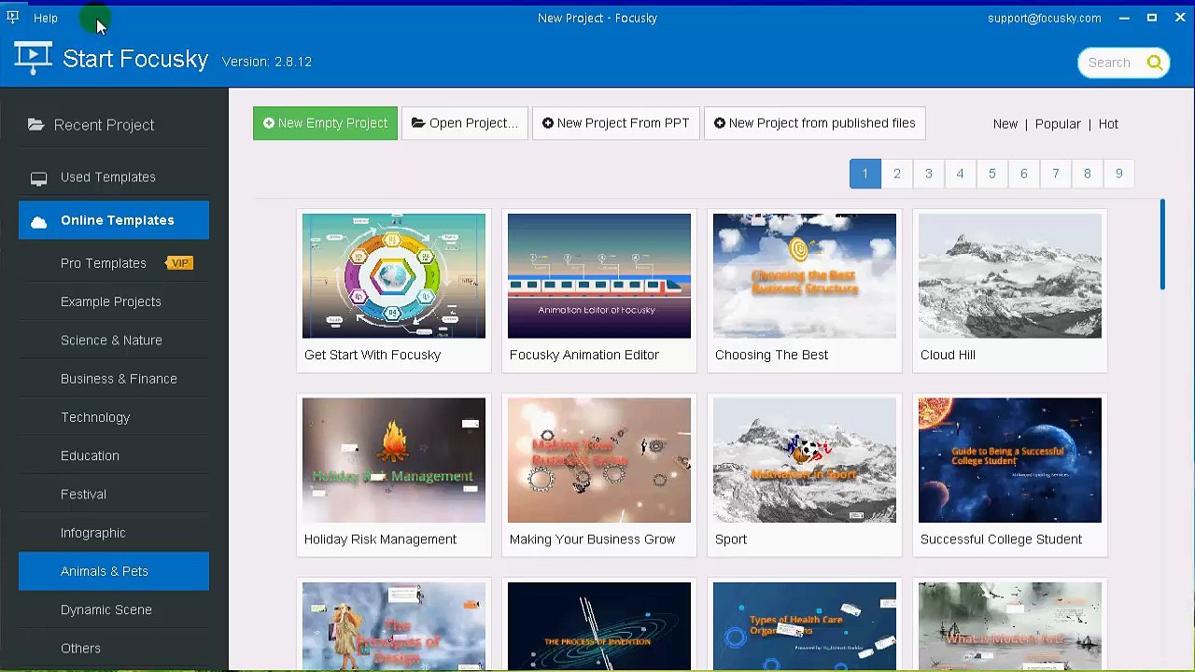Open the Sport template thumbnail
This screenshot has height=672, width=1195.
pyautogui.click(x=805, y=460)
